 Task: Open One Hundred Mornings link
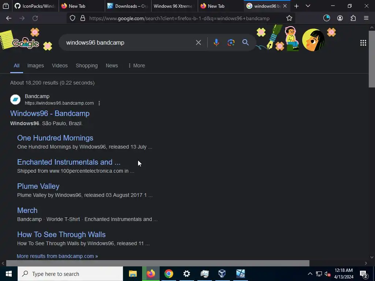[55, 138]
